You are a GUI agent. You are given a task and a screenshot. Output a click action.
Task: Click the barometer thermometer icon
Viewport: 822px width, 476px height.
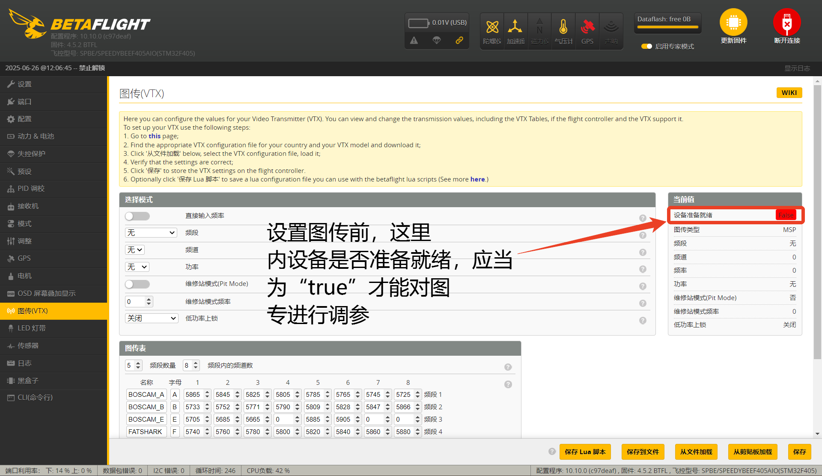point(563,27)
